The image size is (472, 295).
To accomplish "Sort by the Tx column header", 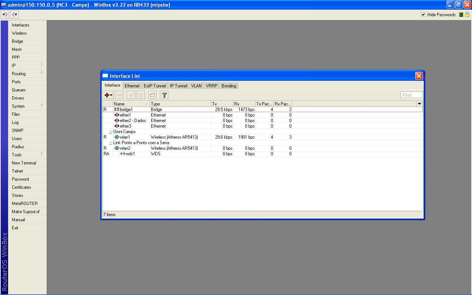I will pos(222,104).
